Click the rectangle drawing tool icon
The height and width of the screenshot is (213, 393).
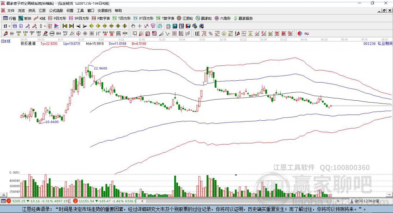tap(135, 34)
